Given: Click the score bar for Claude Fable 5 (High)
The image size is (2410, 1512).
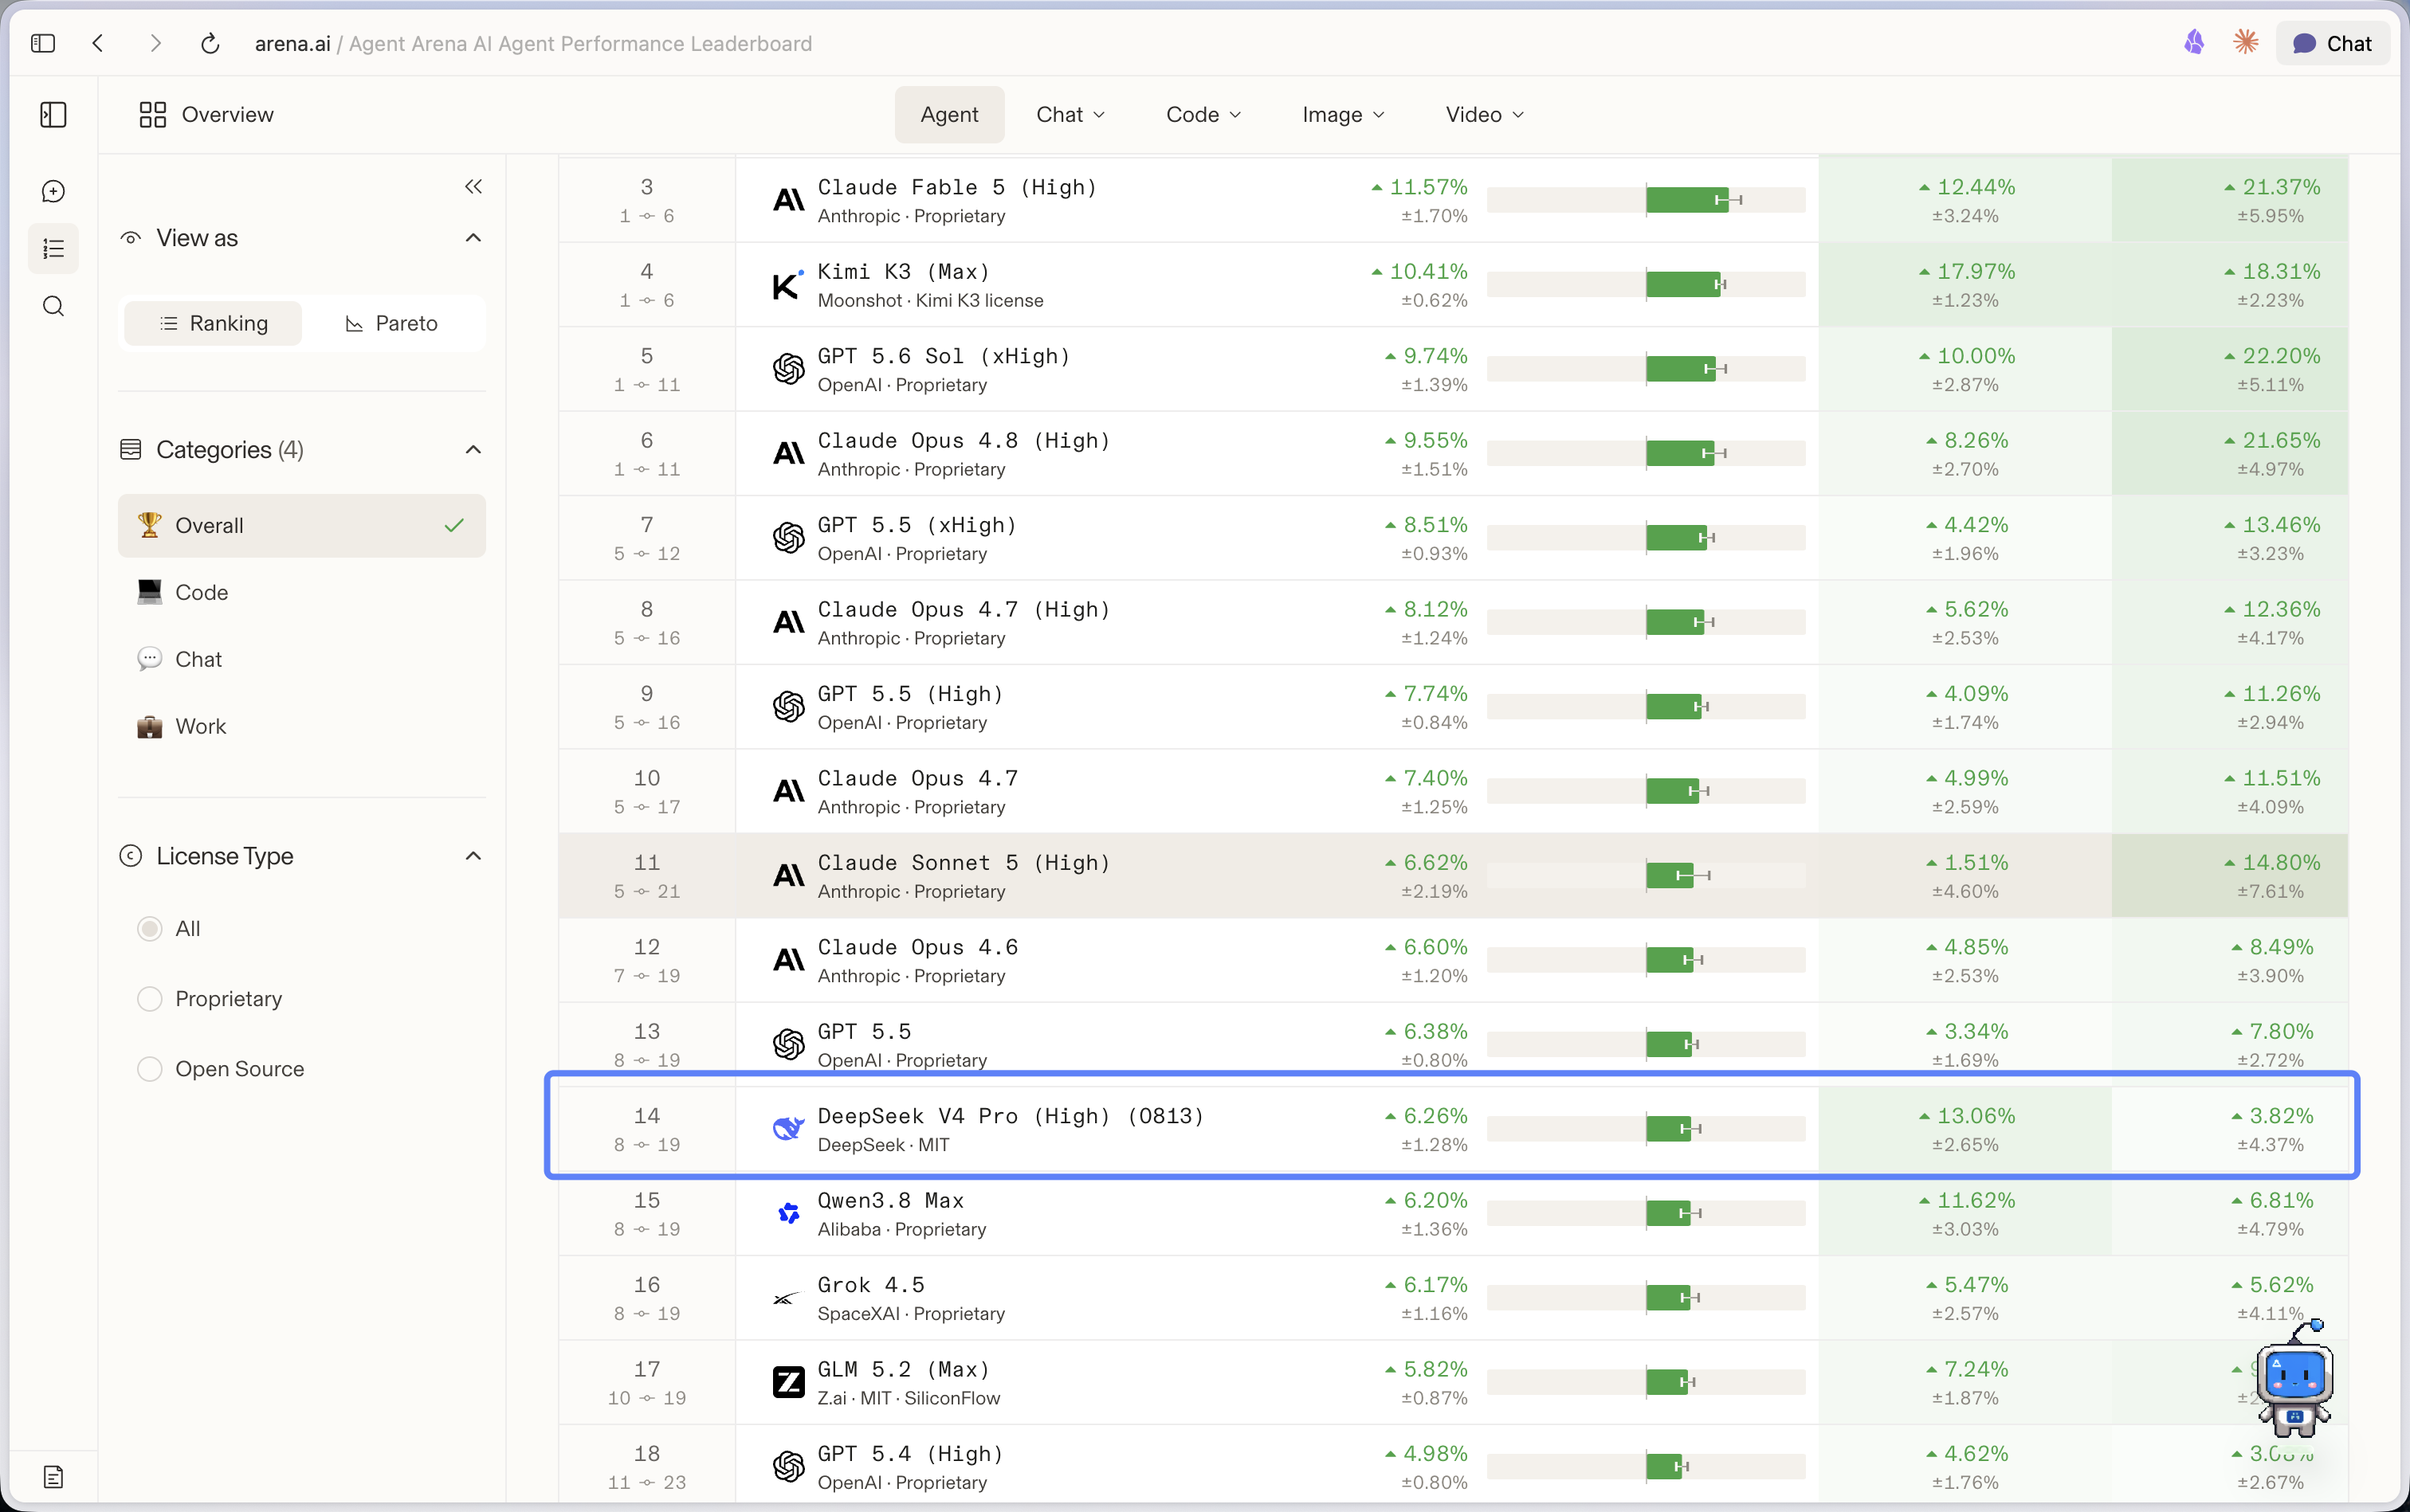Looking at the screenshot, I should (1646, 200).
